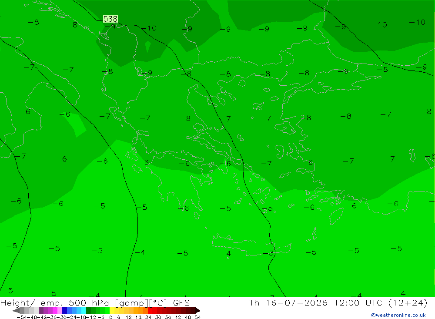The width and height of the screenshot is (435, 319).
Task: Click the Height/Temp. 500 hPa GFS title
Action: click(95, 302)
